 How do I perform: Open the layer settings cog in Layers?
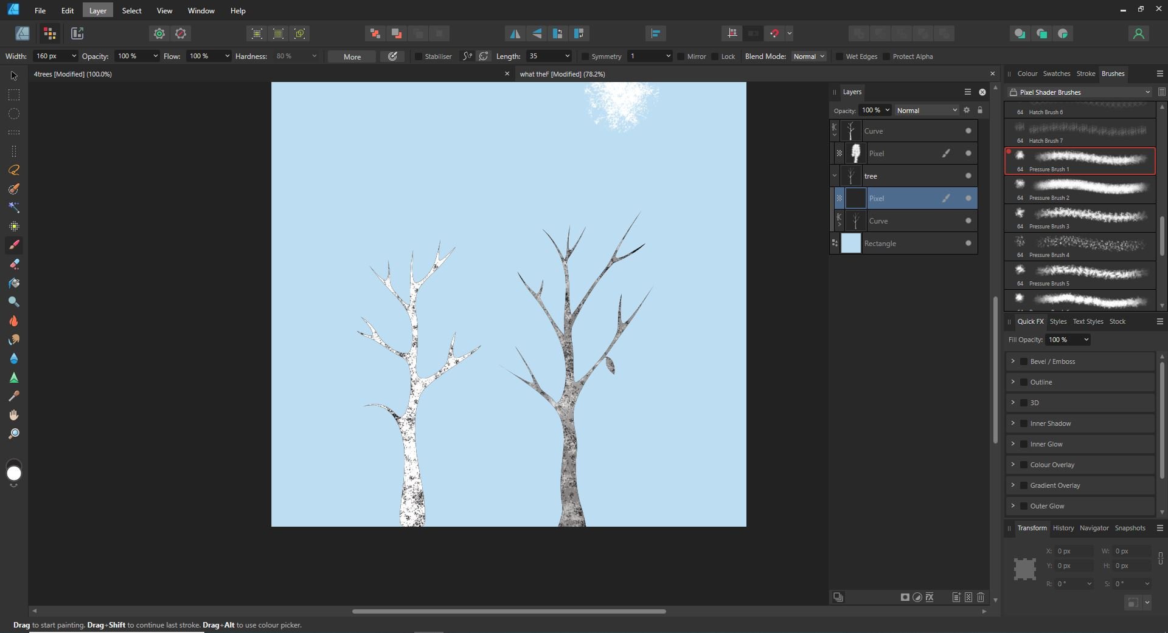[967, 110]
